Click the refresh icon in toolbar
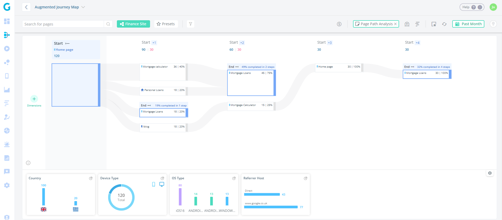The height and width of the screenshot is (220, 502). tap(444, 24)
